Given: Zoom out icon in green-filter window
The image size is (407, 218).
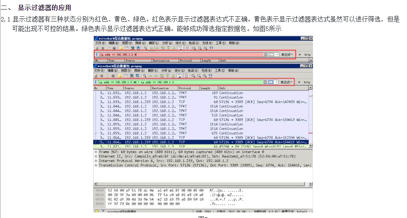Looking at the screenshot, I should click(199, 76).
